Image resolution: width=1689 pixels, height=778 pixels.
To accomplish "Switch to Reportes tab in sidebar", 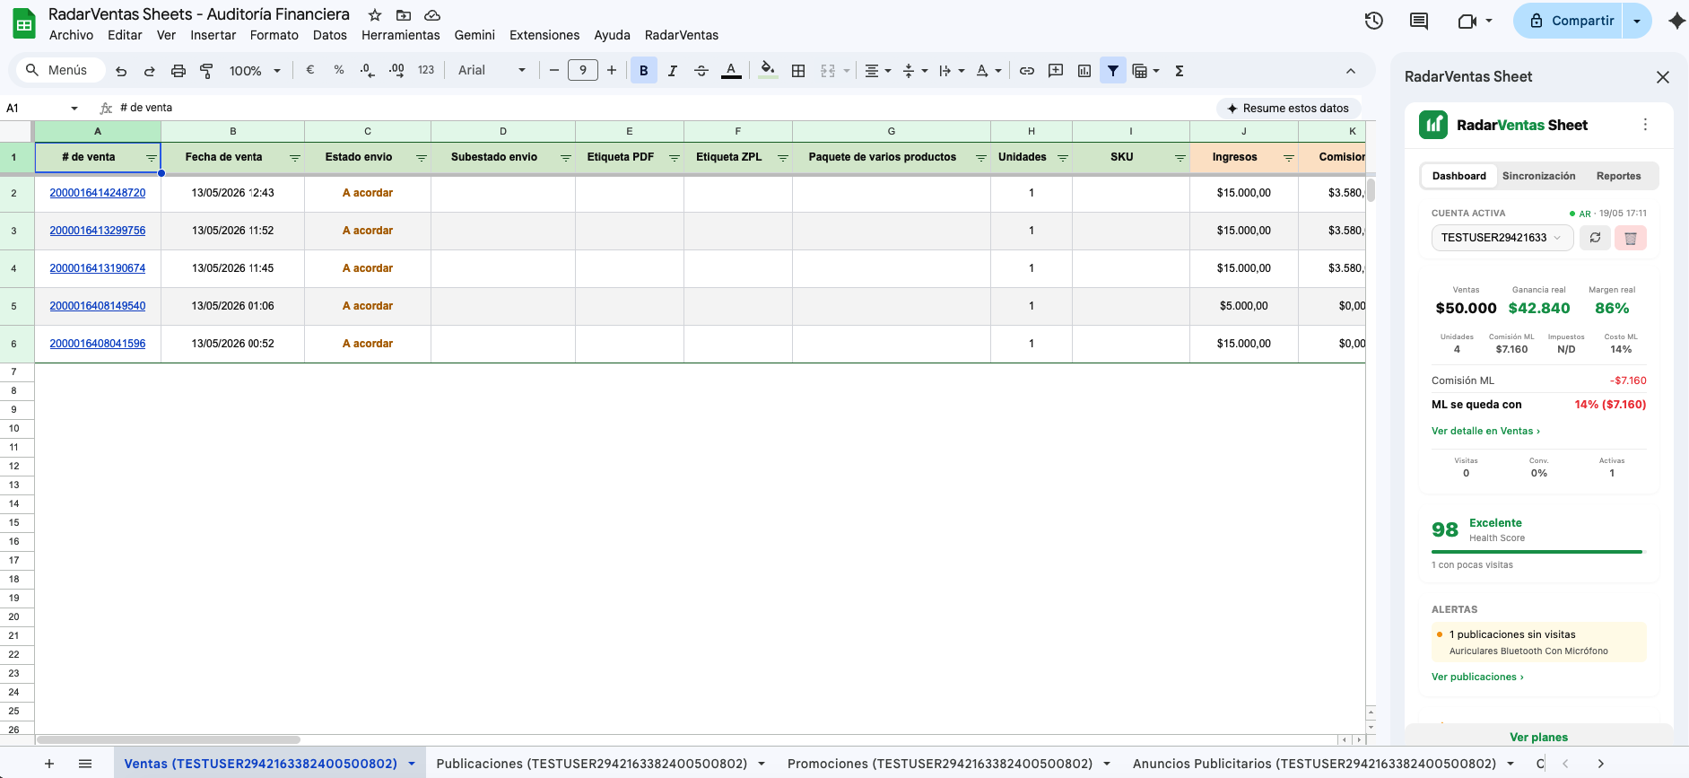I will pyautogui.click(x=1619, y=176).
